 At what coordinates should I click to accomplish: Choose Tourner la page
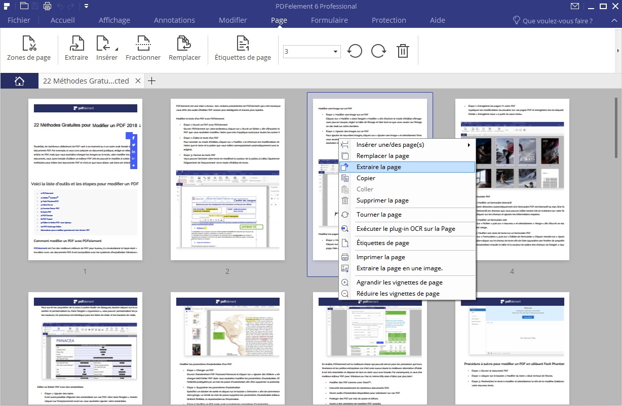tap(407, 215)
